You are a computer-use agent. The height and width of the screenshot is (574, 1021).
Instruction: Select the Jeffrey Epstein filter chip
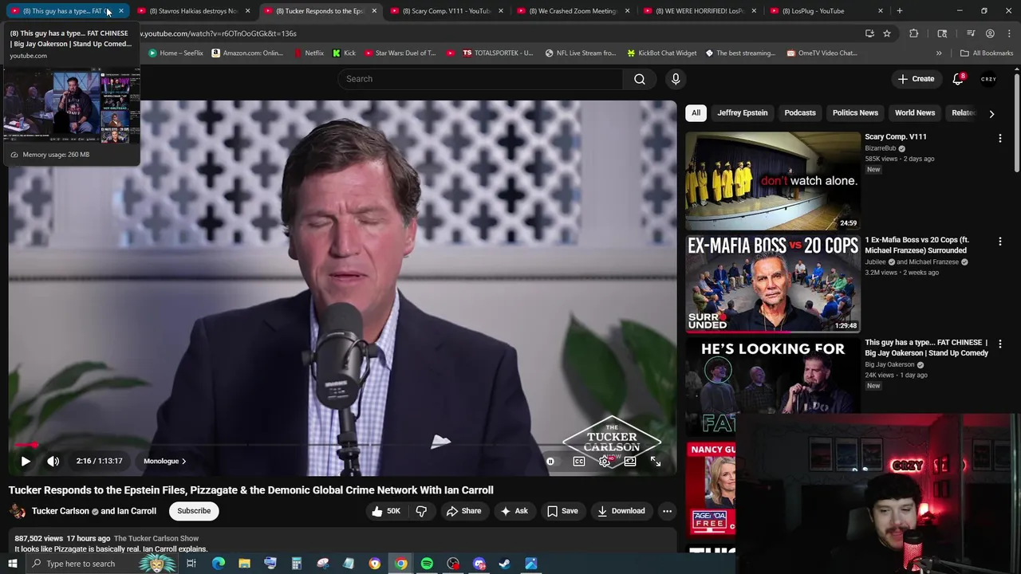click(x=742, y=113)
